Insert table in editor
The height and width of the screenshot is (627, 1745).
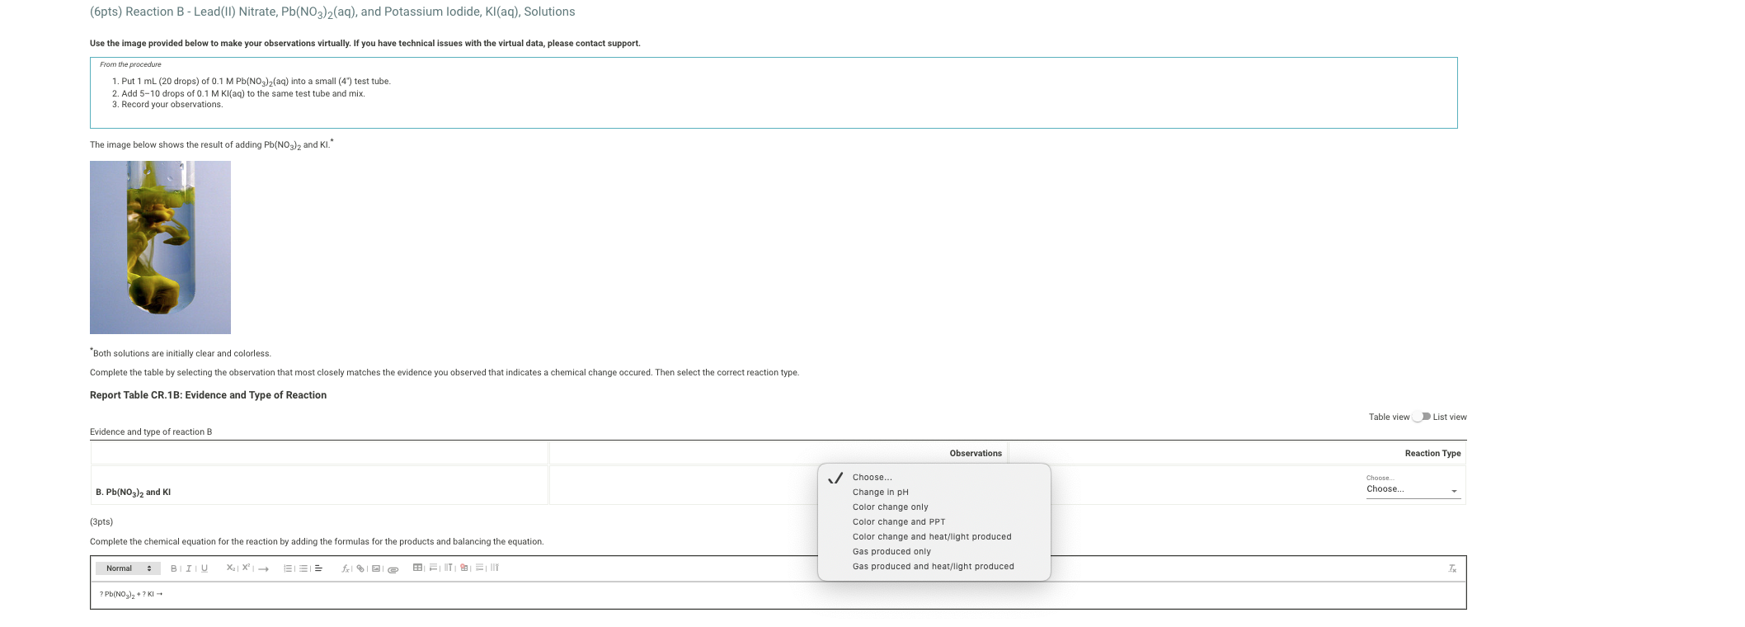pos(418,568)
